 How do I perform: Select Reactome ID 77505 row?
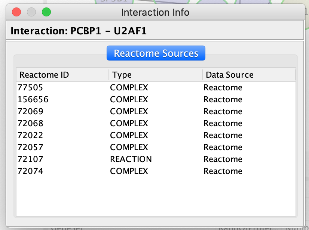click(x=30, y=88)
